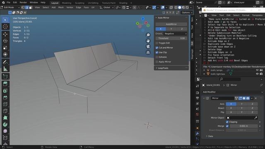Switch orthographic/perspective view grid icon

pos(148,52)
